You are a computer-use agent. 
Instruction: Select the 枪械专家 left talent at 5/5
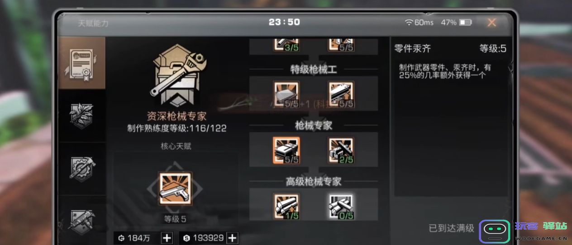(286, 150)
